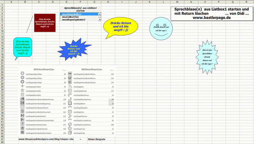Click the 'Weiter Beispiele' cell
The width and height of the screenshot is (254, 144).
pyautogui.click(x=97, y=139)
